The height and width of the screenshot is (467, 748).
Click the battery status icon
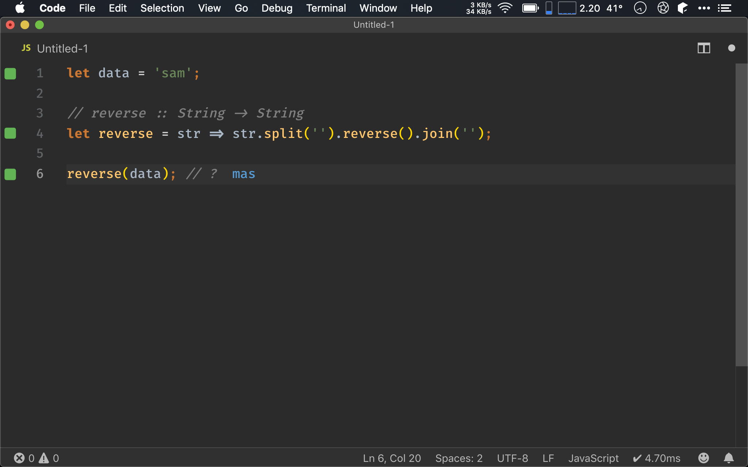pos(530,8)
